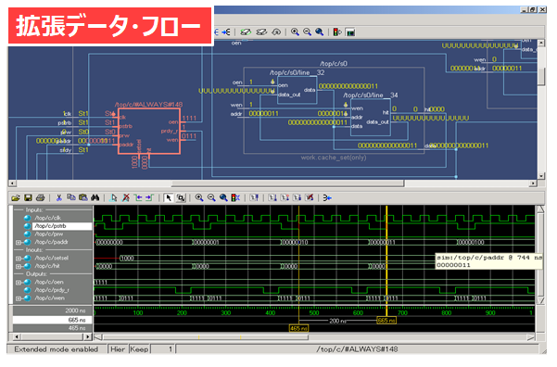Select the /top/c/clk signal

[x=47, y=218]
